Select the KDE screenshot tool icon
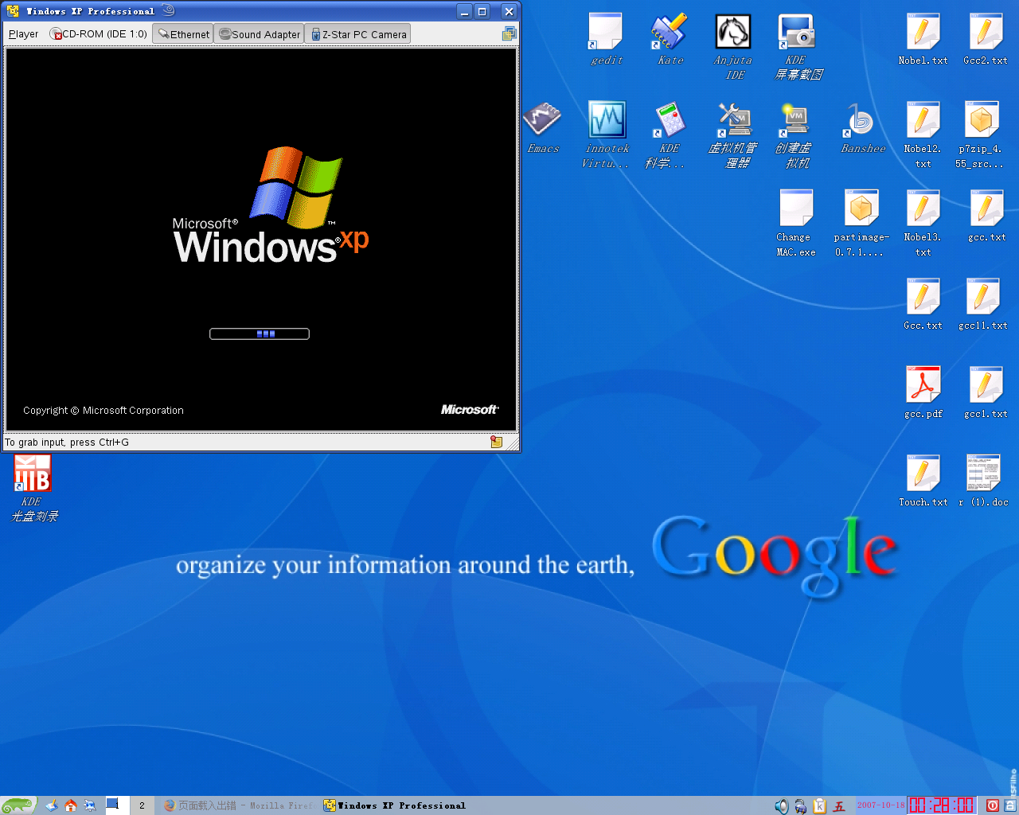Viewport: 1019px width, 815px height. click(797, 47)
